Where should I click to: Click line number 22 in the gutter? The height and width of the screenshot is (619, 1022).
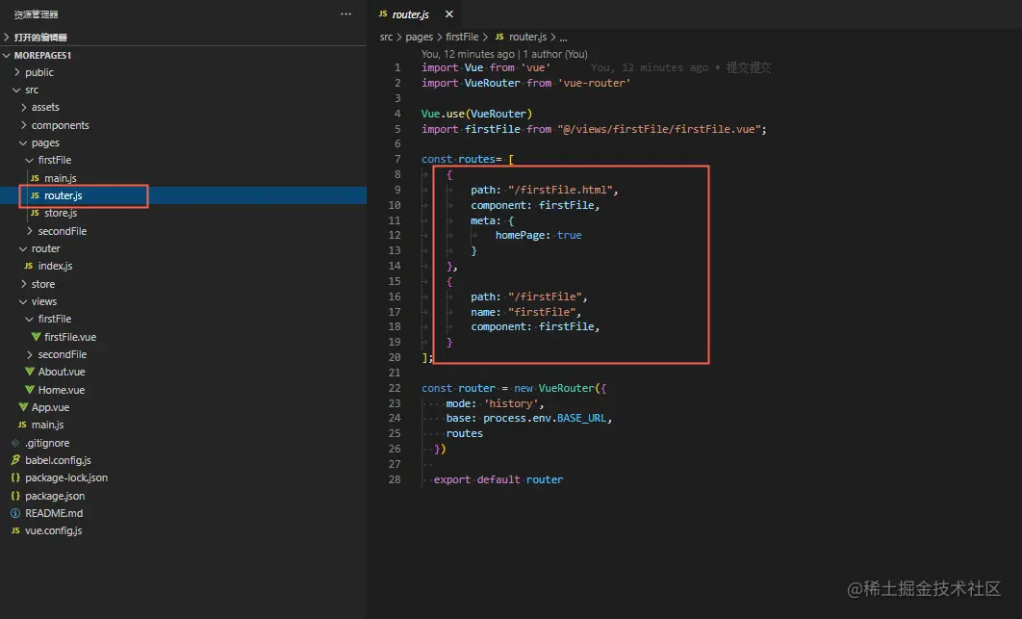pyautogui.click(x=395, y=388)
